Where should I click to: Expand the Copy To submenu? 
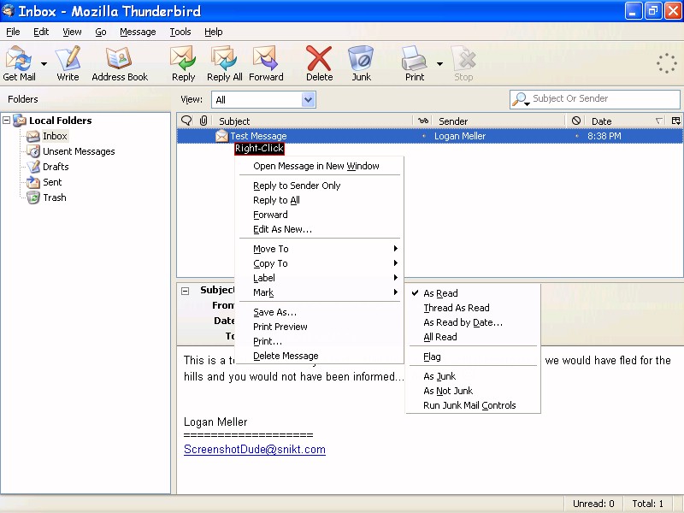coord(320,263)
